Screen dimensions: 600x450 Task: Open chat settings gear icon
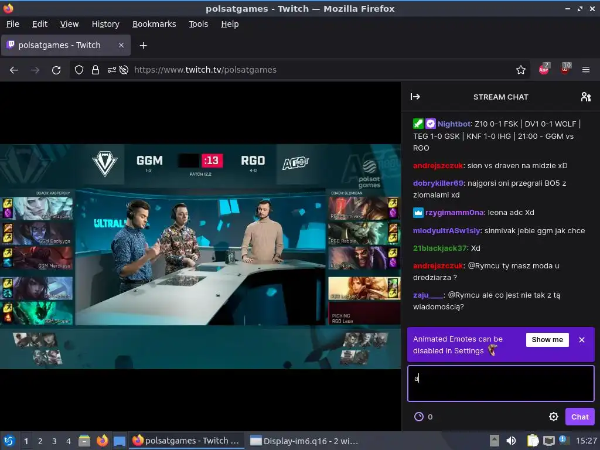[553, 417]
